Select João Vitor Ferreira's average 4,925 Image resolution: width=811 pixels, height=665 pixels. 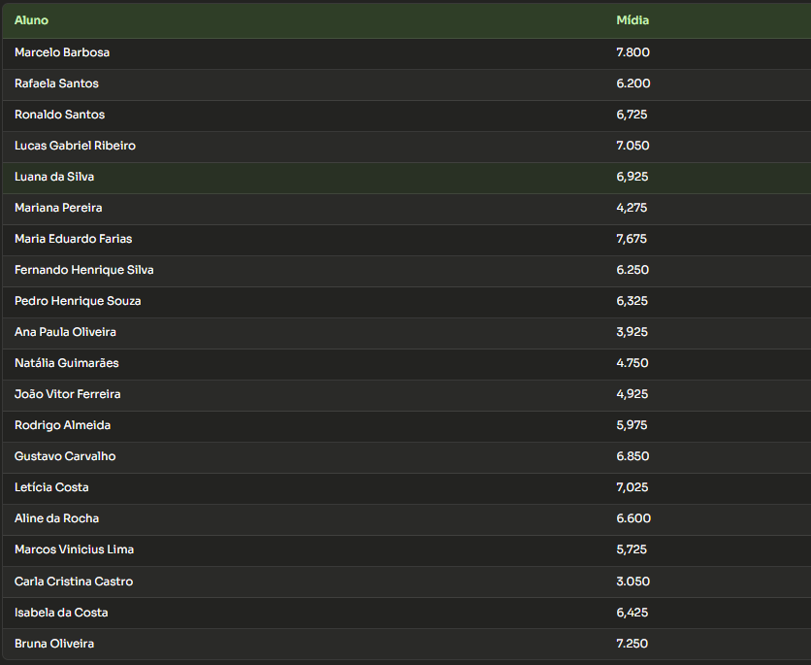point(632,394)
